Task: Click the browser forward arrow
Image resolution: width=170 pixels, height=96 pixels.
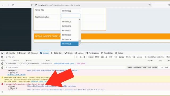Action: (8, 5)
